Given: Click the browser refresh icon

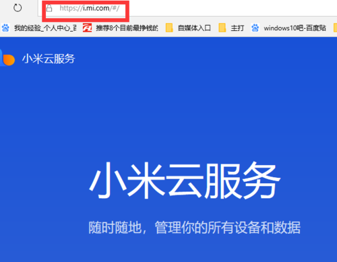Looking at the screenshot, I should click(18, 8).
